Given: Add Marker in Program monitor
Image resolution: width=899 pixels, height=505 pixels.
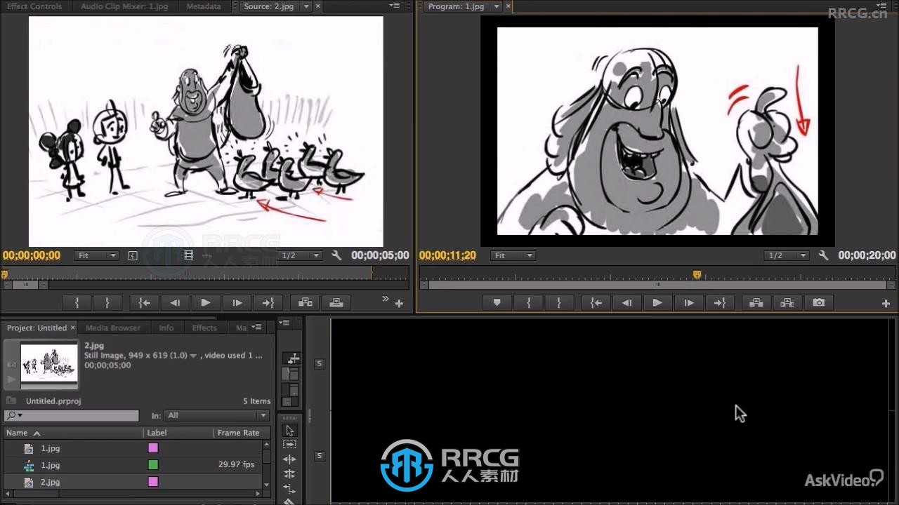Looking at the screenshot, I should (x=497, y=303).
